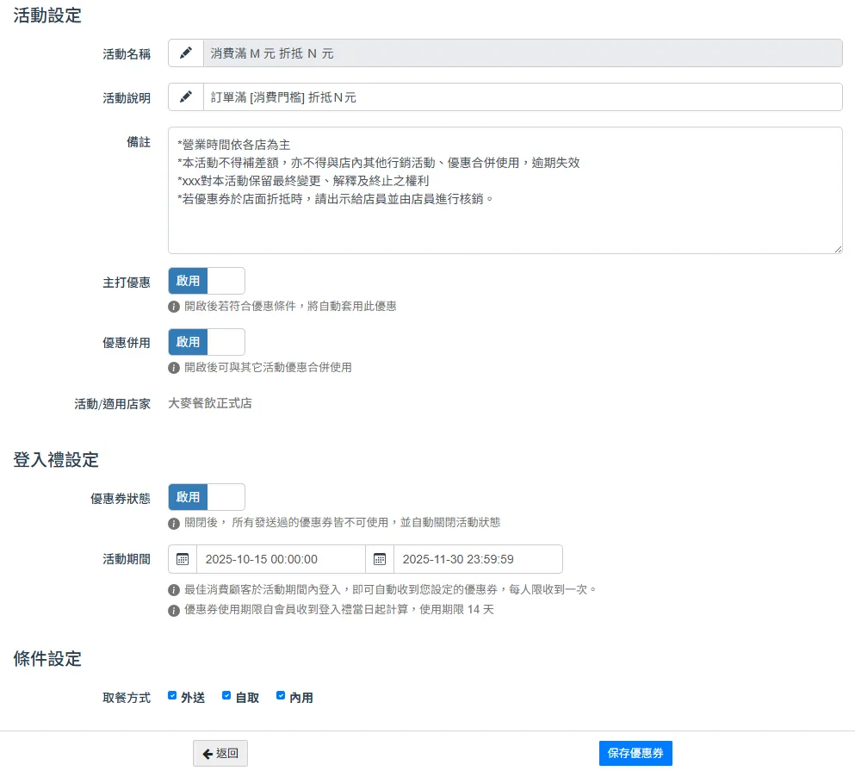Toggle the 主打優惠 switch
855x771 pixels.
(207, 281)
